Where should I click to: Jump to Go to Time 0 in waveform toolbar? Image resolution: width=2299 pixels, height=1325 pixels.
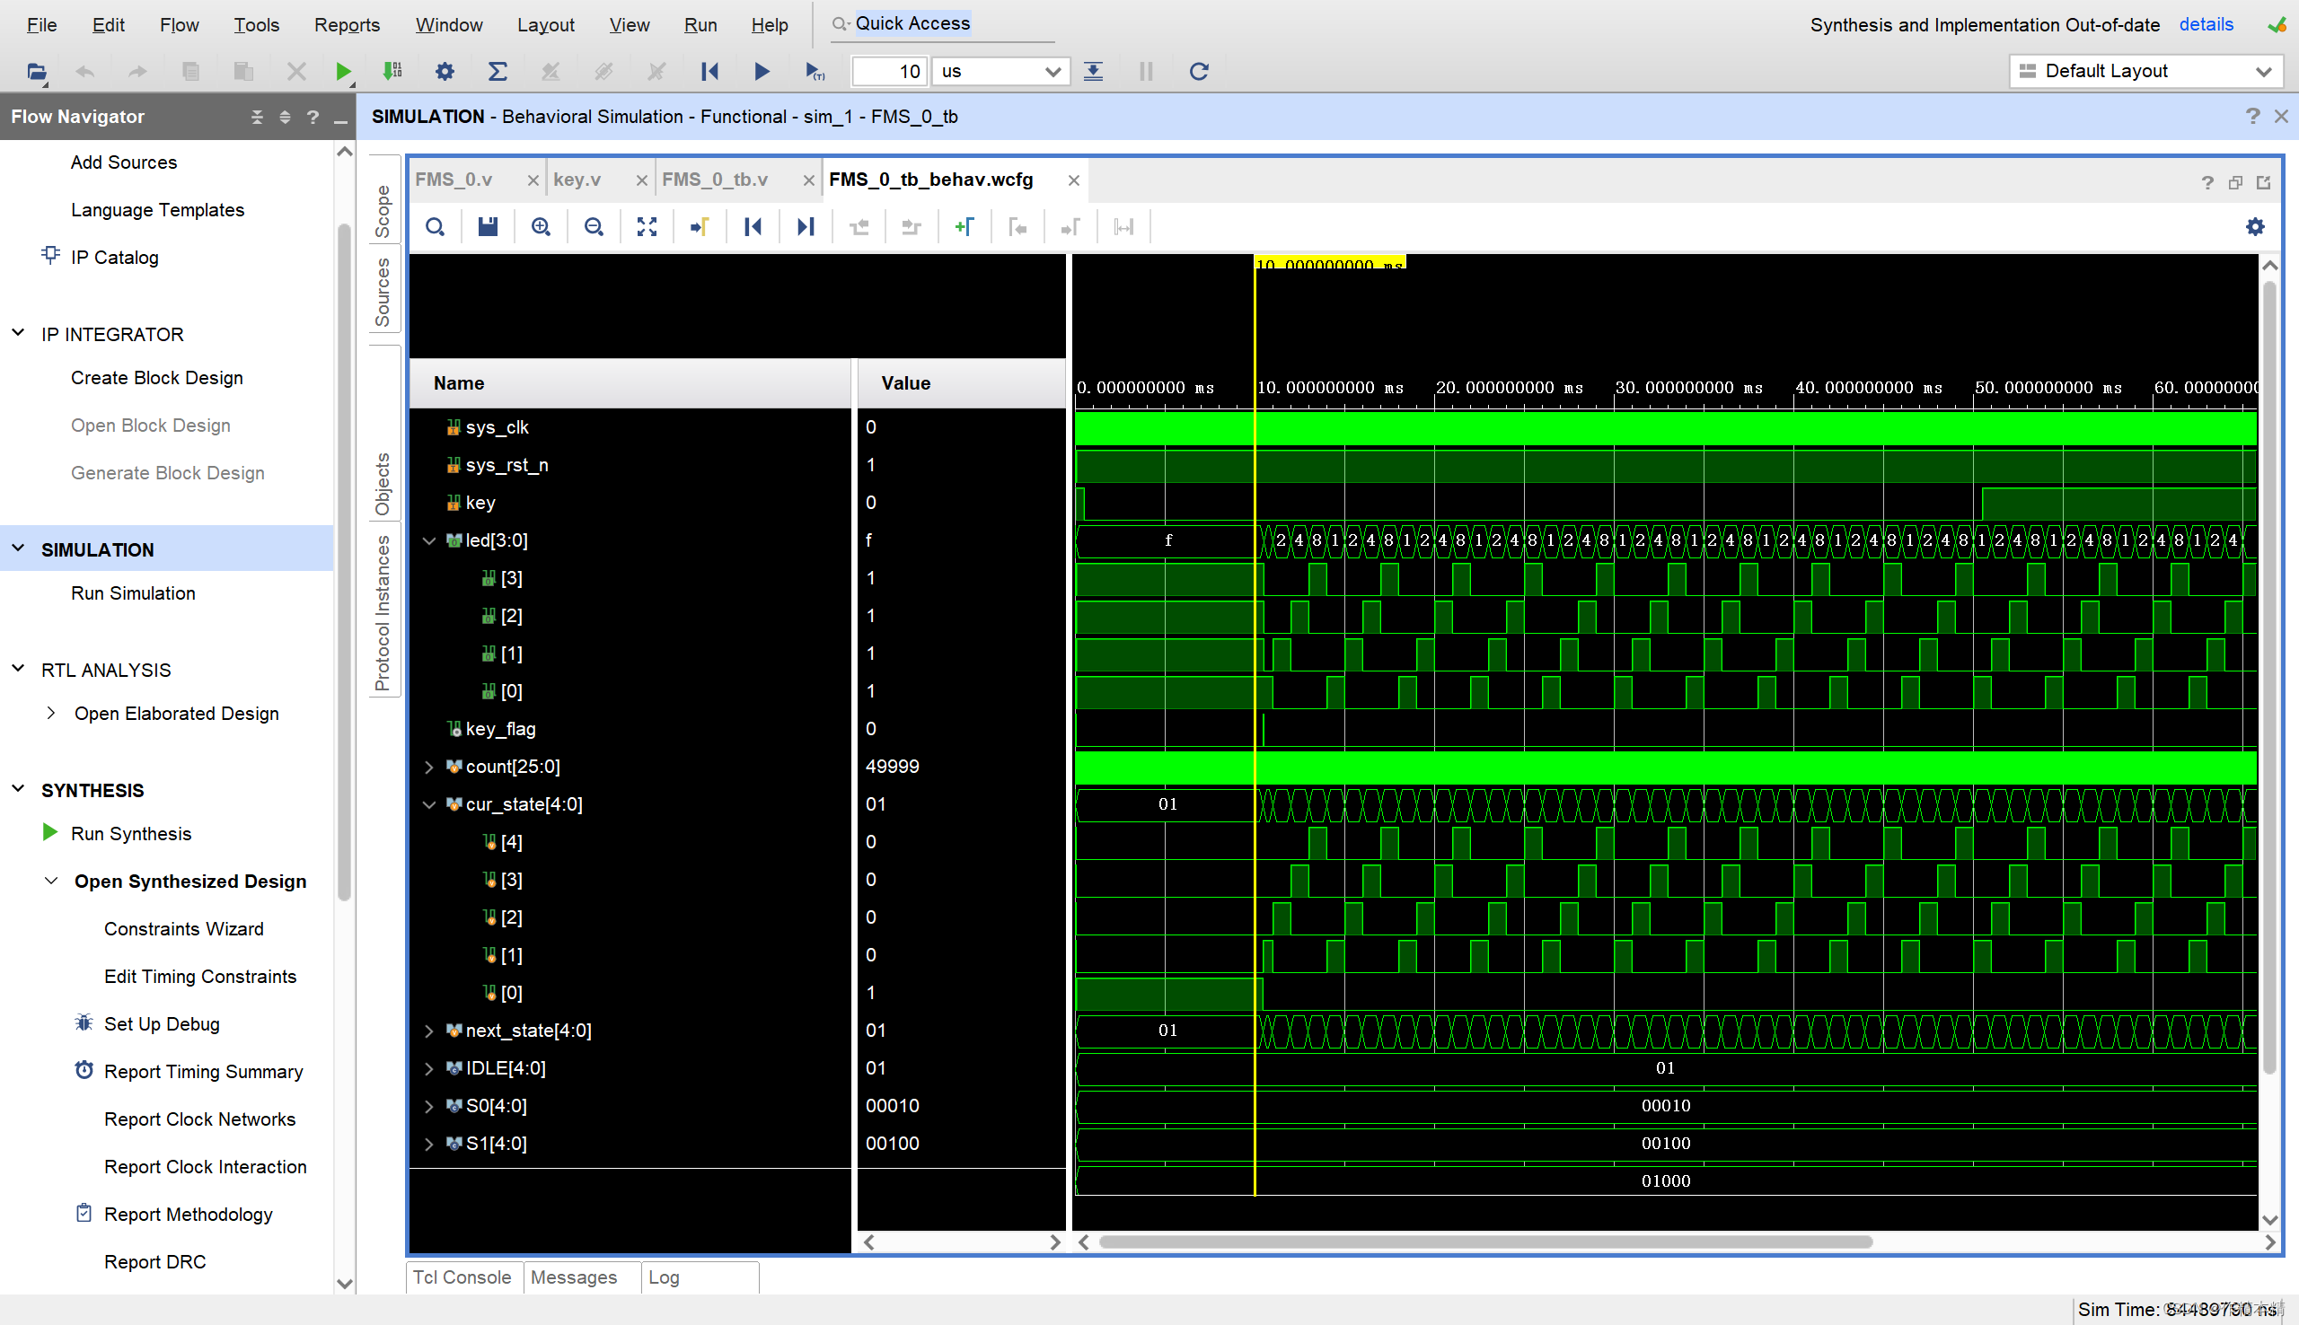click(x=753, y=225)
